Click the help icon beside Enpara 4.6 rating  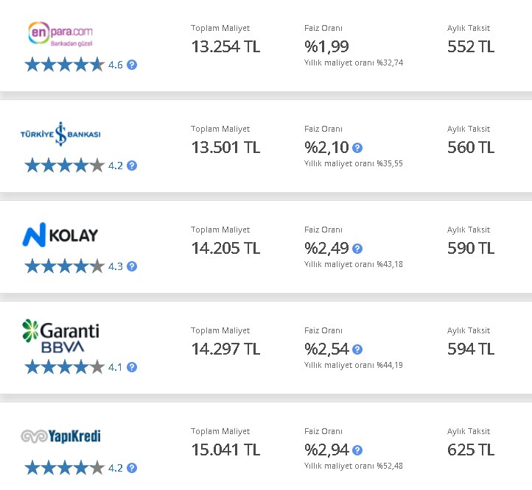[x=132, y=65]
